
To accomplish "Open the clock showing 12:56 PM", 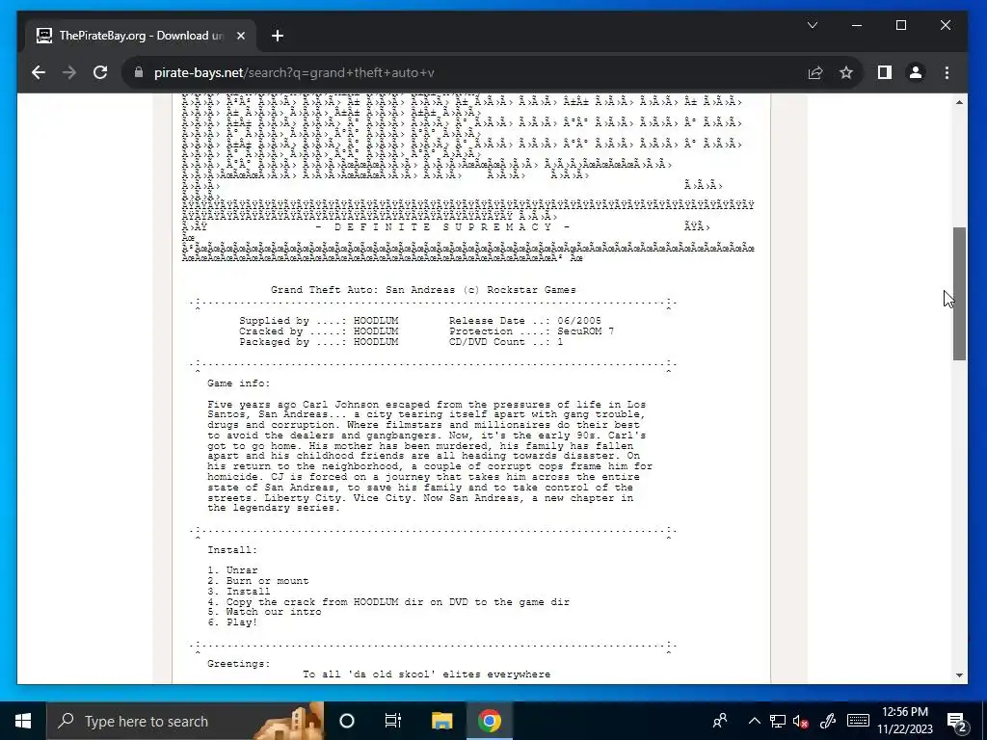I will [x=904, y=721].
